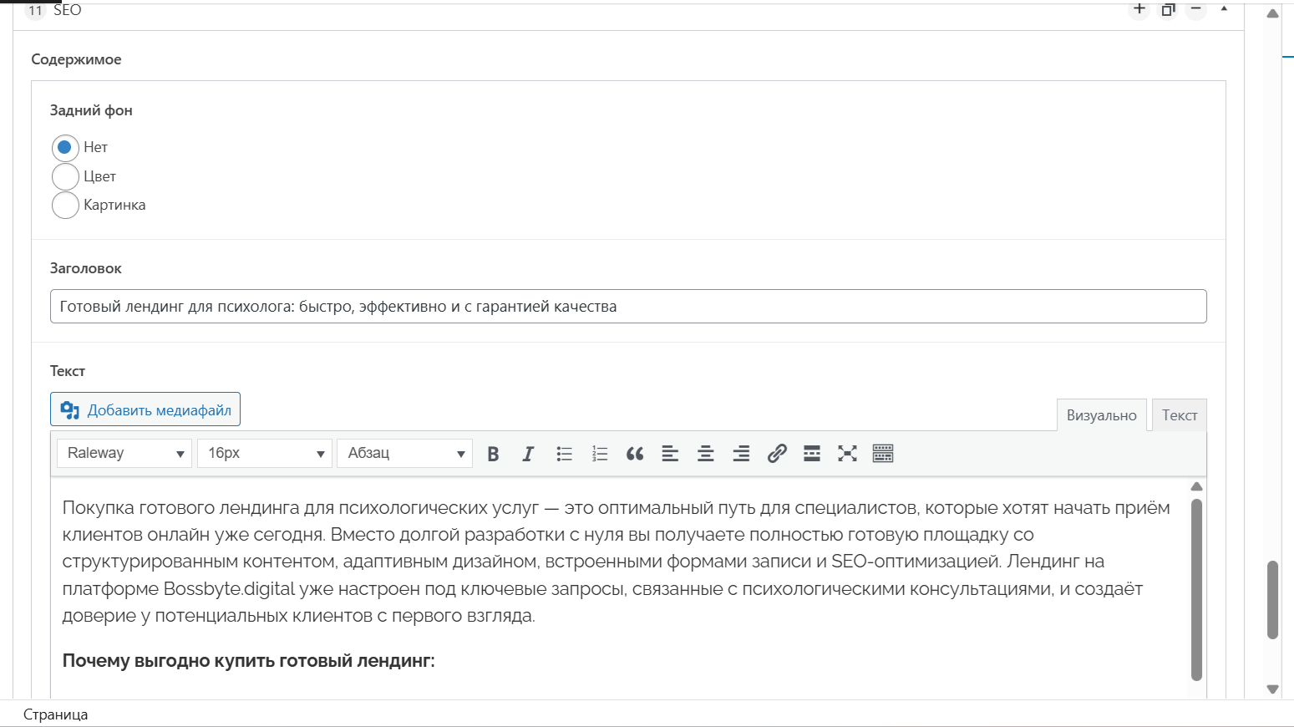Enable fullscreen distraction-free editor mode
Screen dimensions: 1294x727
tap(847, 454)
